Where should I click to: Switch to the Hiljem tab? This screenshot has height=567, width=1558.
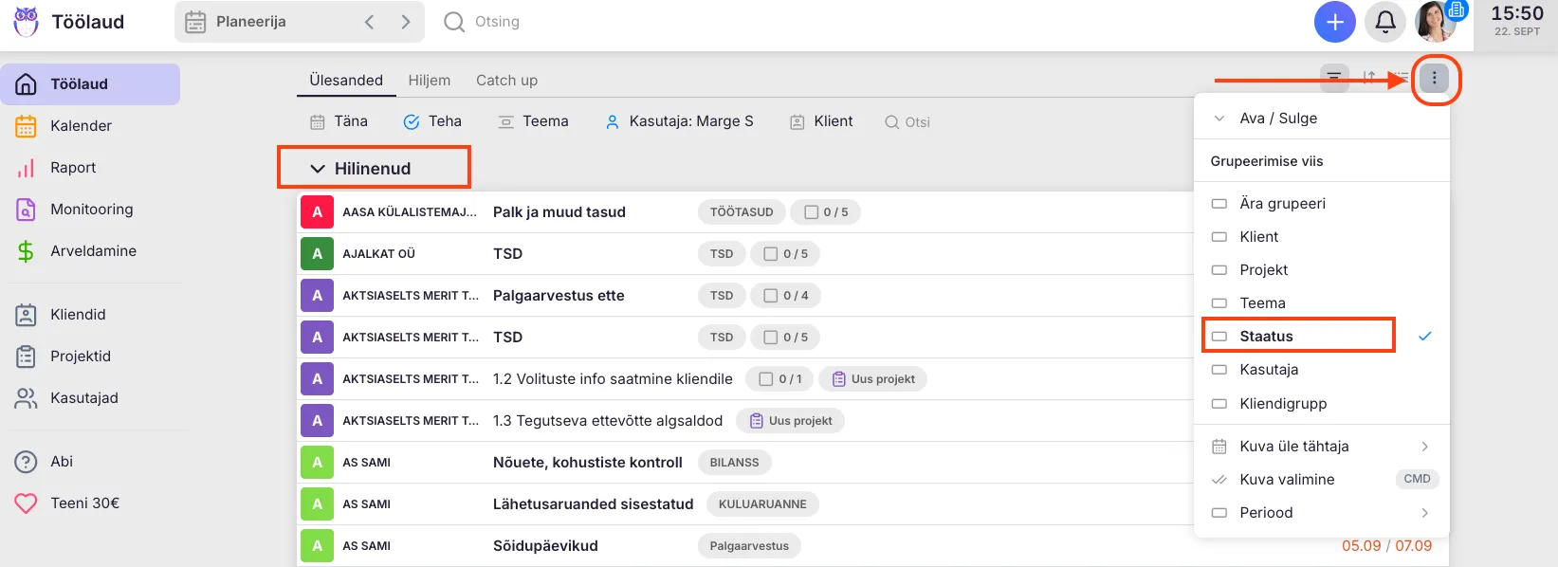(429, 81)
